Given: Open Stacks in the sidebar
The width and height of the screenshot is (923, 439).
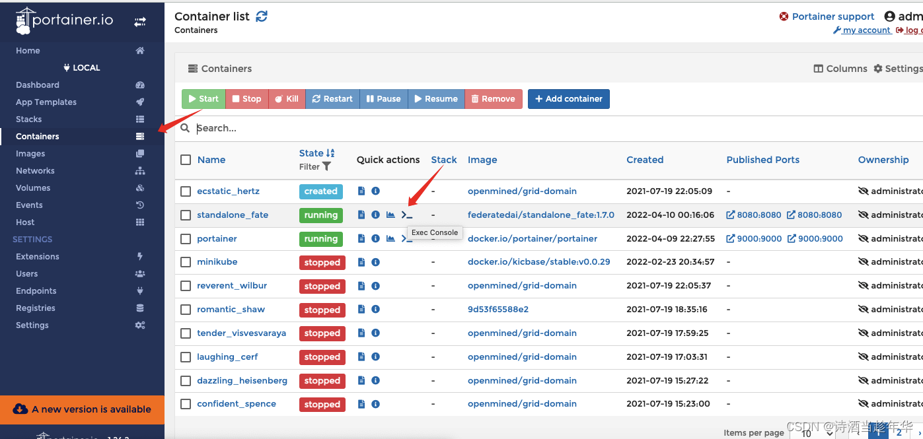Looking at the screenshot, I should pyautogui.click(x=29, y=119).
